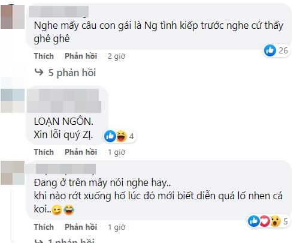Viewport: 300px width, 243px height.
Task: Open the '2 giờ' timestamp link
Action: [116, 56]
